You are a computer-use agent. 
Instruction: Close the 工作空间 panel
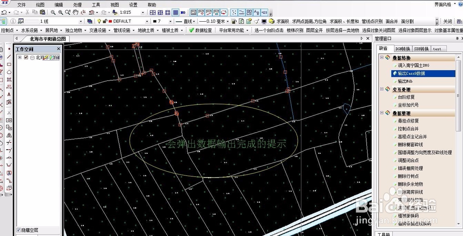pos(58,49)
